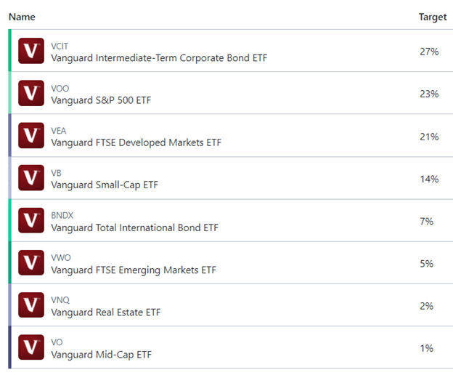Select Vanguard FTSE Developed Markets ETF
The height and width of the screenshot is (375, 453).
(136, 142)
